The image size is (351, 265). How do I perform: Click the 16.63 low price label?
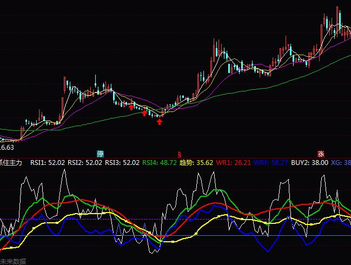click(x=7, y=147)
